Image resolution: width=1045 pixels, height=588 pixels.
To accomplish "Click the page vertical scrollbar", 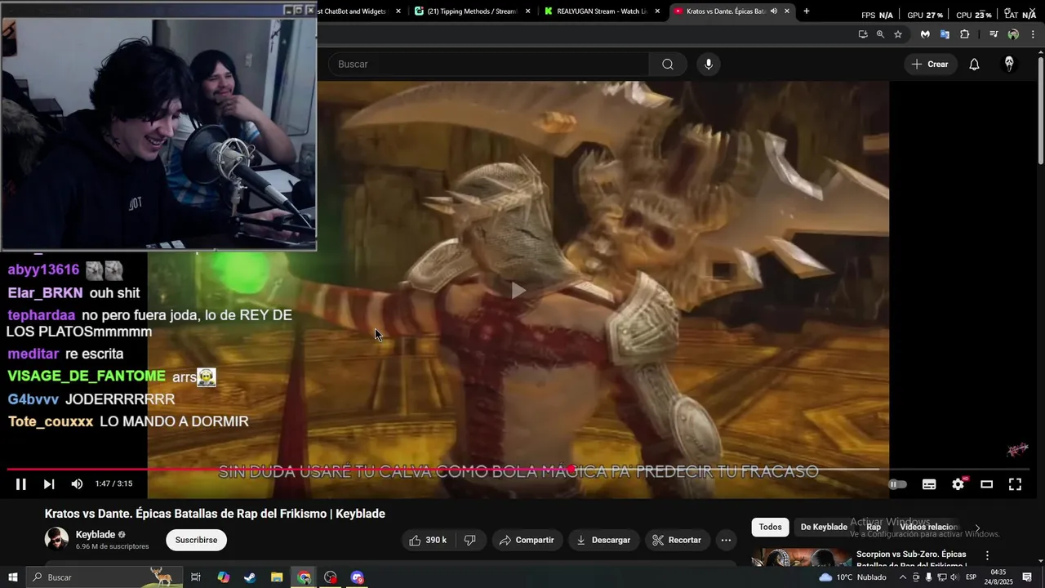I will [1040, 110].
